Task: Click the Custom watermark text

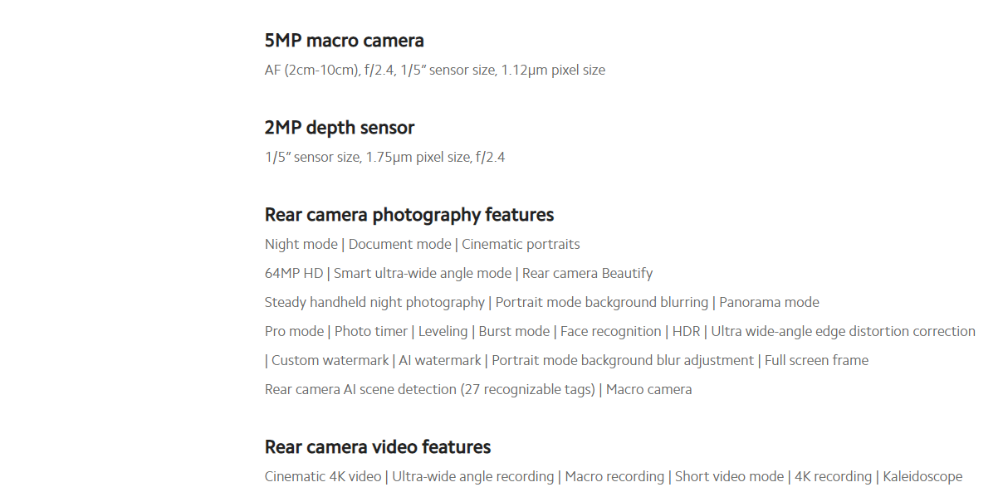Action: (330, 361)
